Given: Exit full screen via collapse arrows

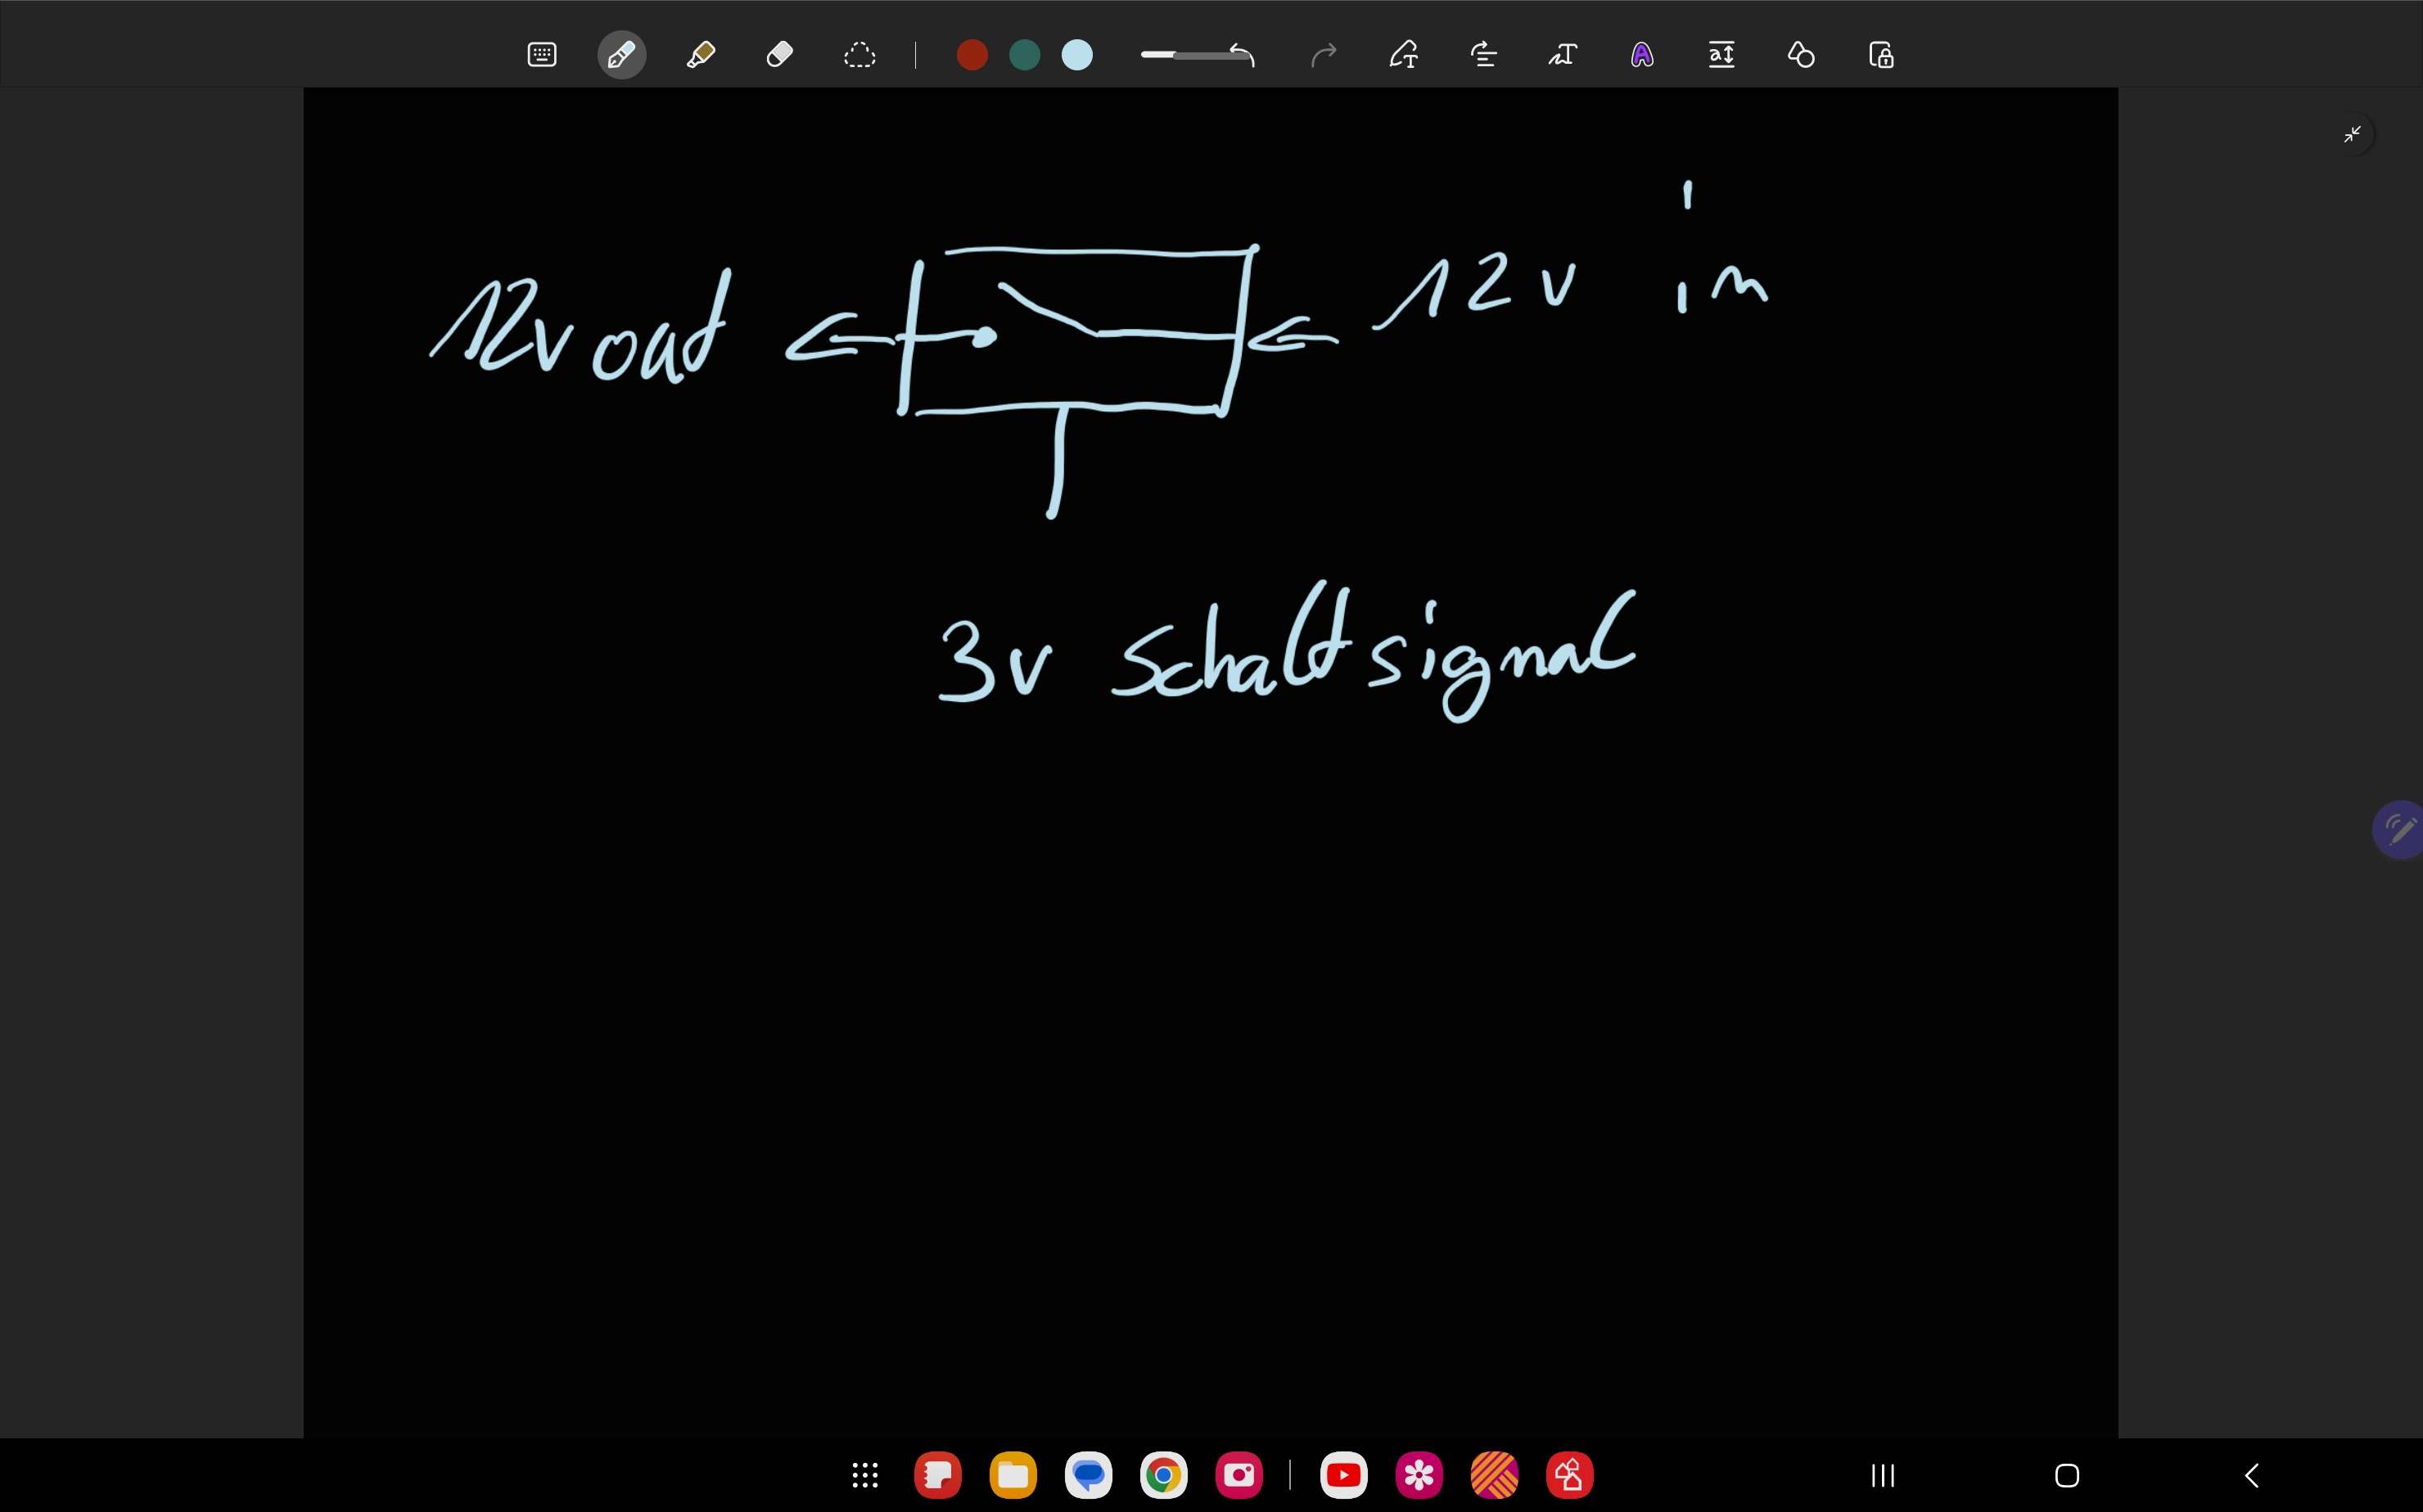Looking at the screenshot, I should pos(2352,134).
